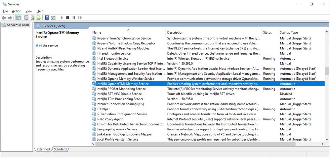Click the Export List toolbar icon

39,17
